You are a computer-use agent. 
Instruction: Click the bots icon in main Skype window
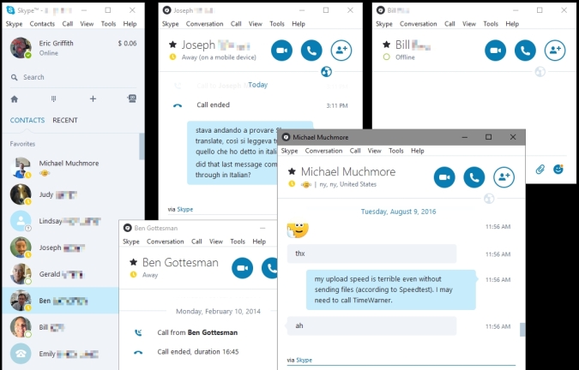[x=132, y=98]
